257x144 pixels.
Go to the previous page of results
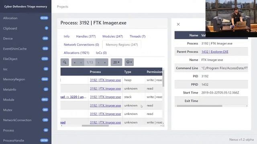pyautogui.click(x=81, y=62)
